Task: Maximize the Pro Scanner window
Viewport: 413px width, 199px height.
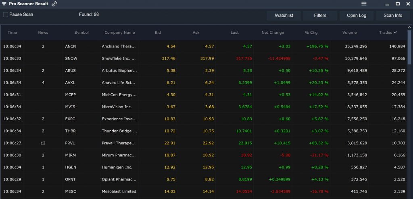Action: pyautogui.click(x=397, y=4)
